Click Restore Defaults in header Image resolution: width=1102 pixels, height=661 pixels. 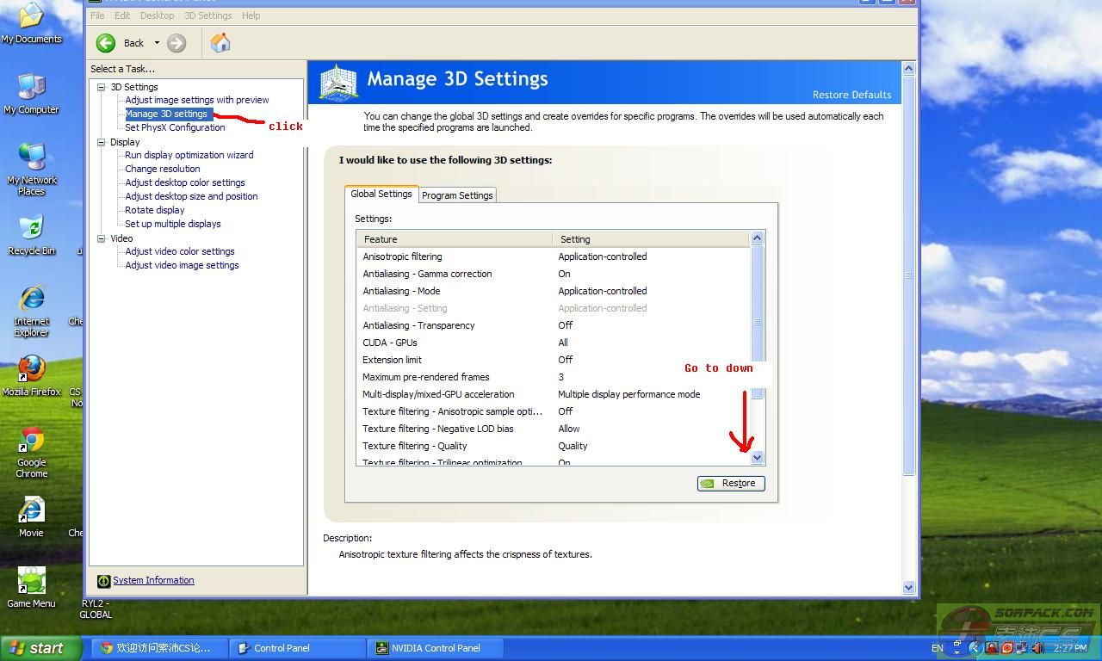(x=851, y=95)
